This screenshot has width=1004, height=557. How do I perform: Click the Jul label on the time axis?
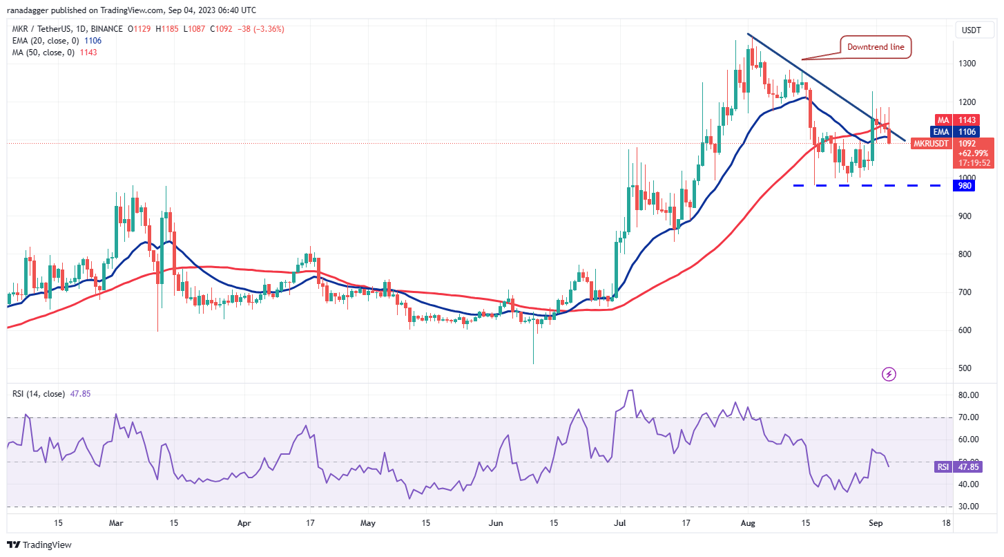point(621,523)
